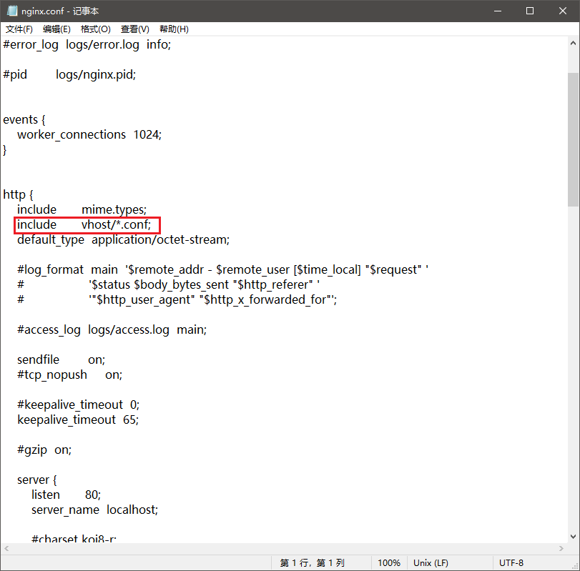Image resolution: width=580 pixels, height=571 pixels.
Task: Click the zoom level indicator showing 100%
Action: pos(388,562)
